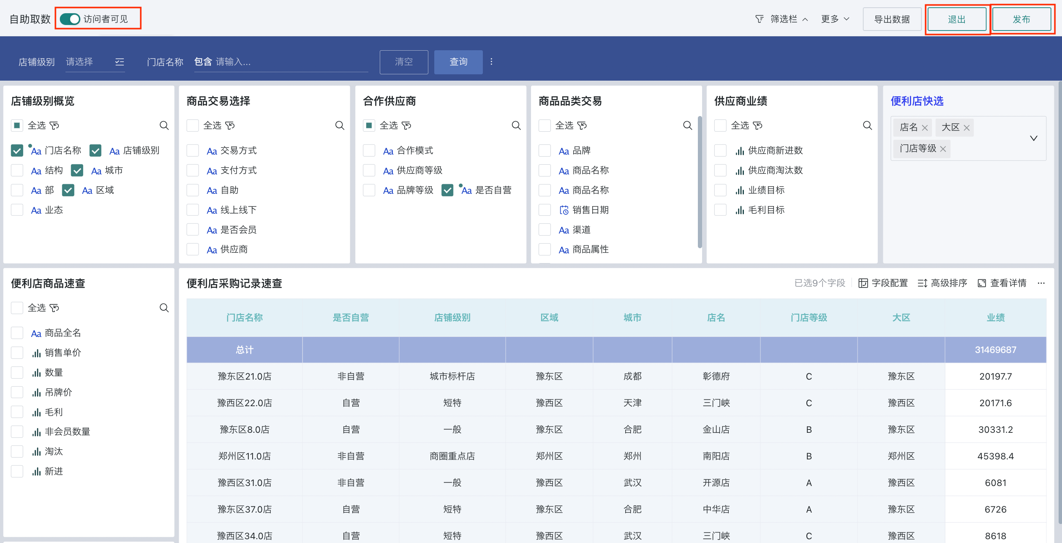Viewport: 1062px width, 543px height.
Task: Open 查看详情 detail view
Action: [1002, 283]
